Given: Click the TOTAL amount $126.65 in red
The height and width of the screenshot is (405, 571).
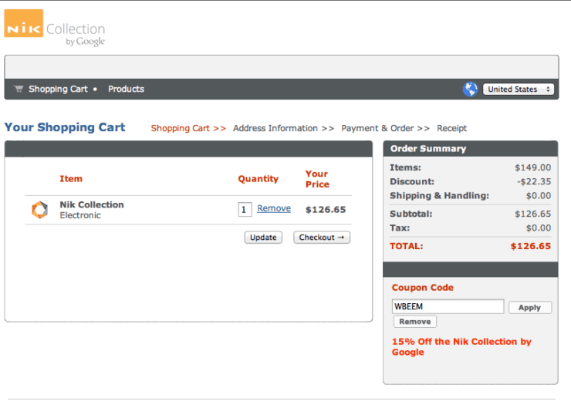Looking at the screenshot, I should coord(531,246).
